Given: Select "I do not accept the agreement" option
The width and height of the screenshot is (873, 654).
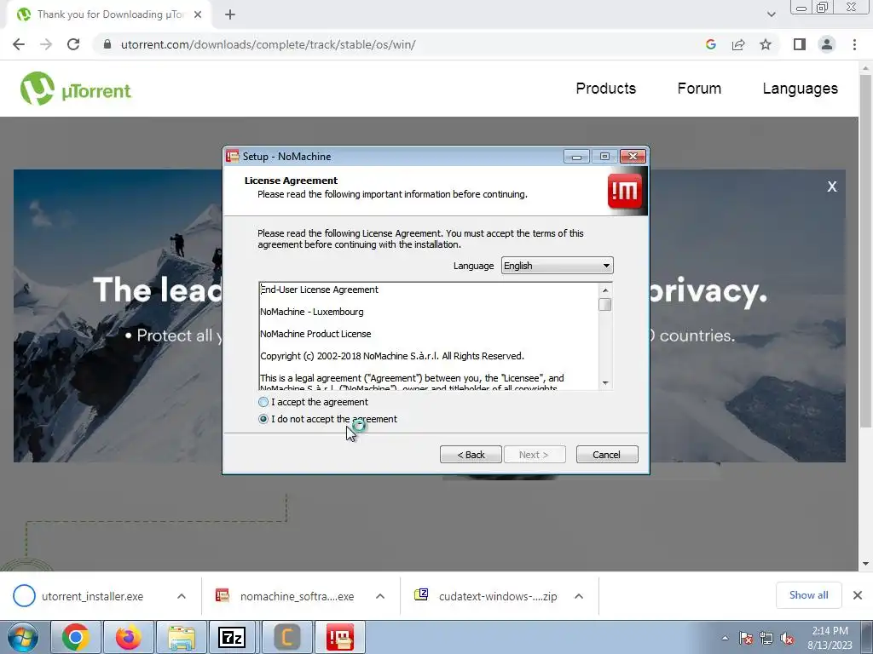Looking at the screenshot, I should click(263, 419).
